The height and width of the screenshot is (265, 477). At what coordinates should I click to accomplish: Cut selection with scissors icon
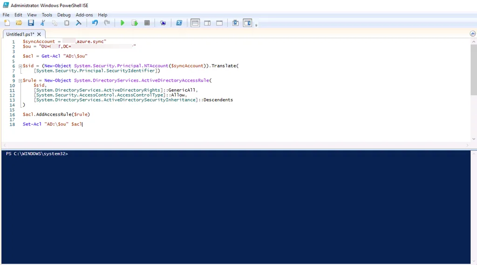point(42,23)
